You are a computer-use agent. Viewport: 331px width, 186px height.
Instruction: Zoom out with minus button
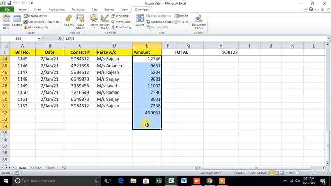(298, 173)
